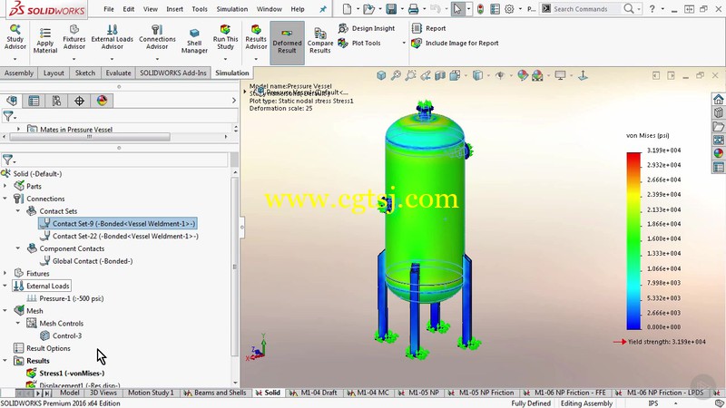Open the Simulation menu
The height and width of the screenshot is (408, 726).
232,9
